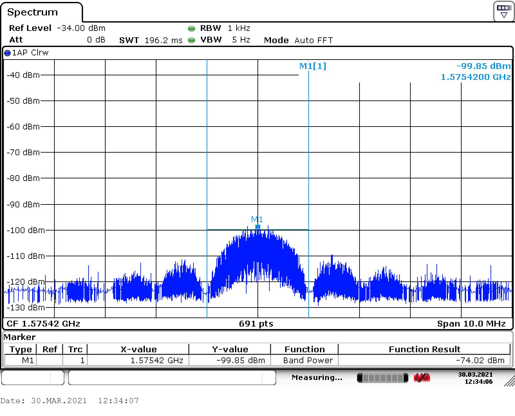Open the VBW 5 Hz setting
The height and width of the screenshot is (416, 515).
coord(225,40)
